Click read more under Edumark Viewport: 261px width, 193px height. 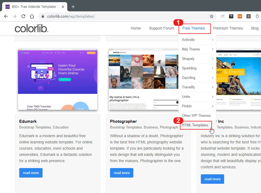pyautogui.click(x=31, y=173)
